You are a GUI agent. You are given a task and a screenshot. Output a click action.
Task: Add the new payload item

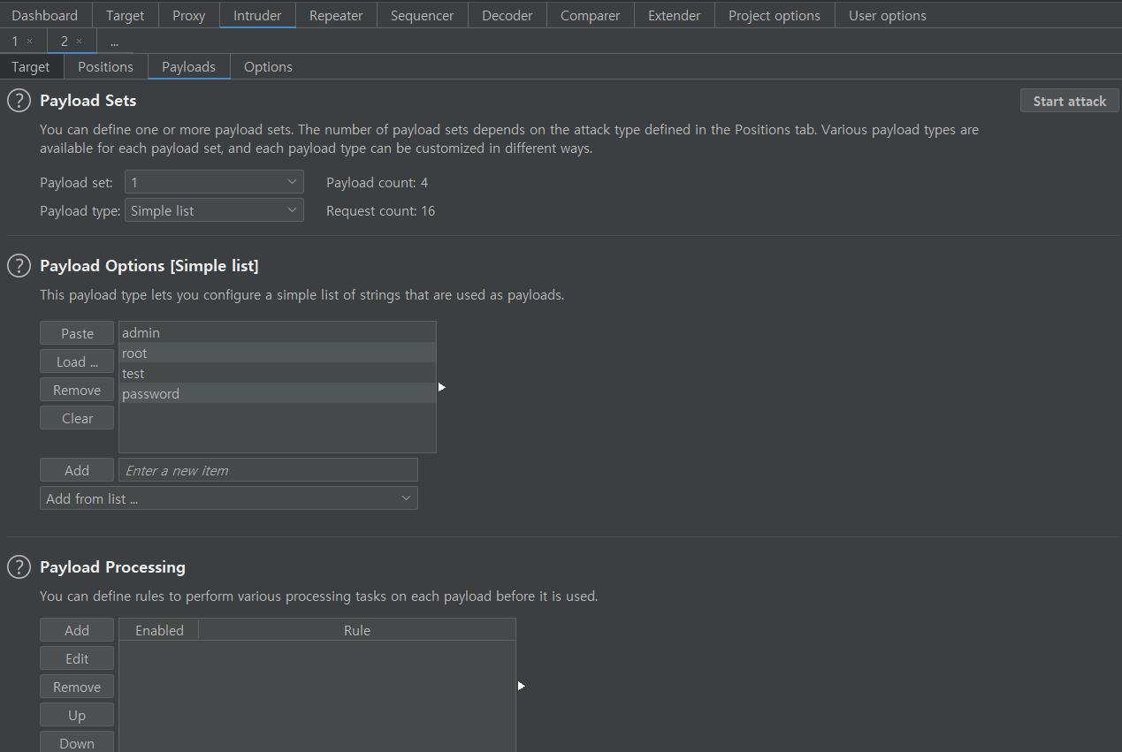77,470
